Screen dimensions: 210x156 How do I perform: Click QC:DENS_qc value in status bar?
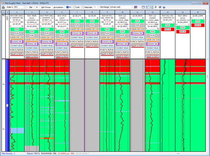[x=66, y=154]
